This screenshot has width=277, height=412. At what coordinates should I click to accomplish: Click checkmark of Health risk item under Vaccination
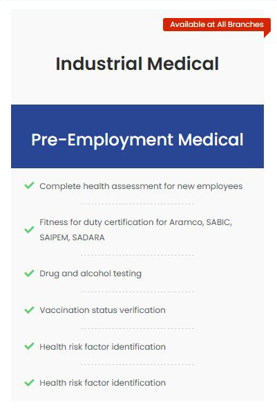click(29, 346)
